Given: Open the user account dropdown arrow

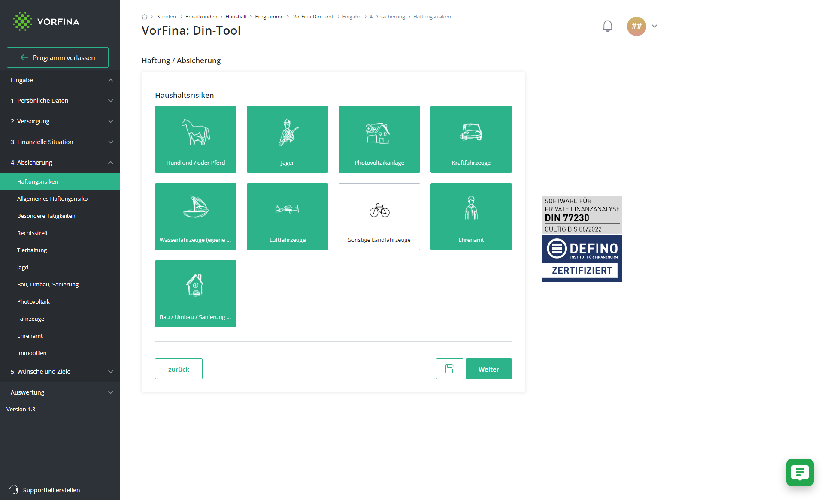Looking at the screenshot, I should [x=654, y=26].
